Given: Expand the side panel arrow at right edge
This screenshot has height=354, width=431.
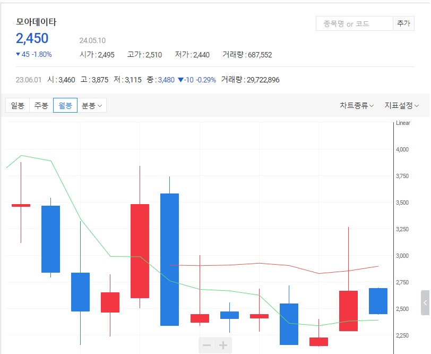Looking at the screenshot, I should pyautogui.click(x=425, y=302).
